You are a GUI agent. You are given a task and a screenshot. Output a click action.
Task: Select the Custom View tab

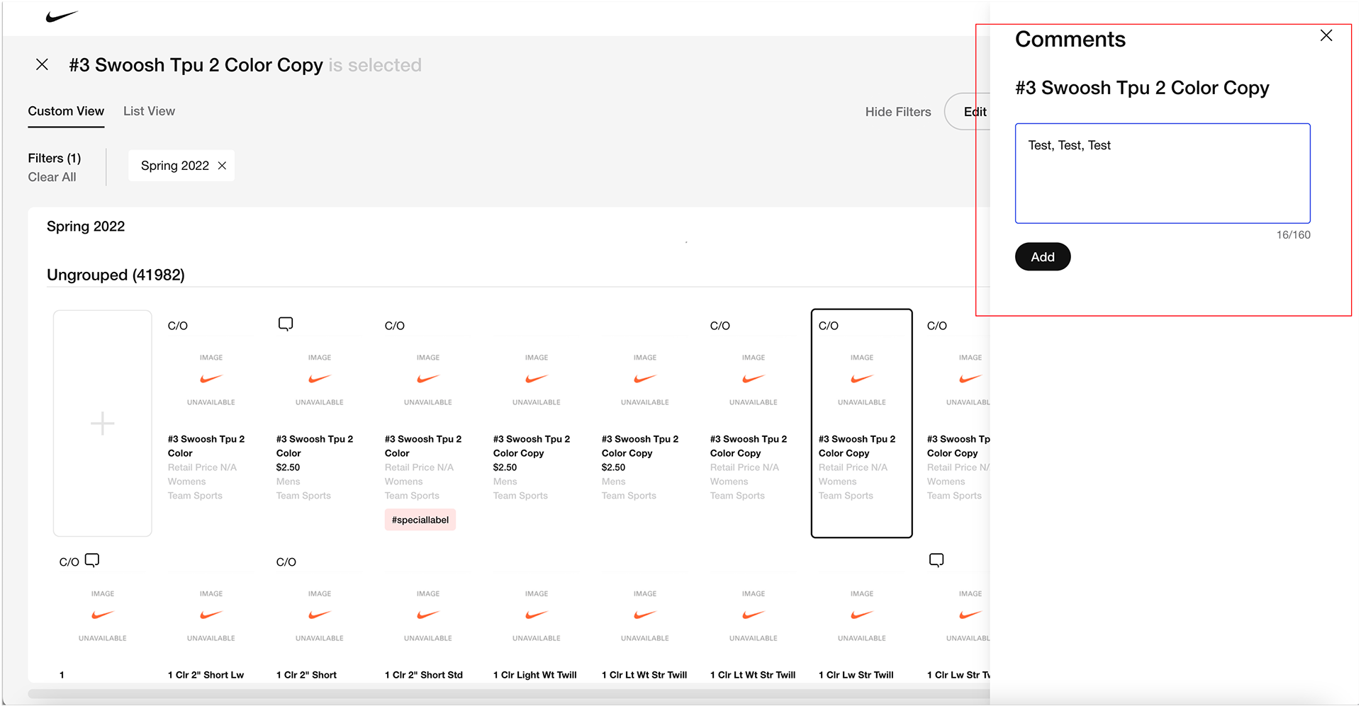point(66,111)
